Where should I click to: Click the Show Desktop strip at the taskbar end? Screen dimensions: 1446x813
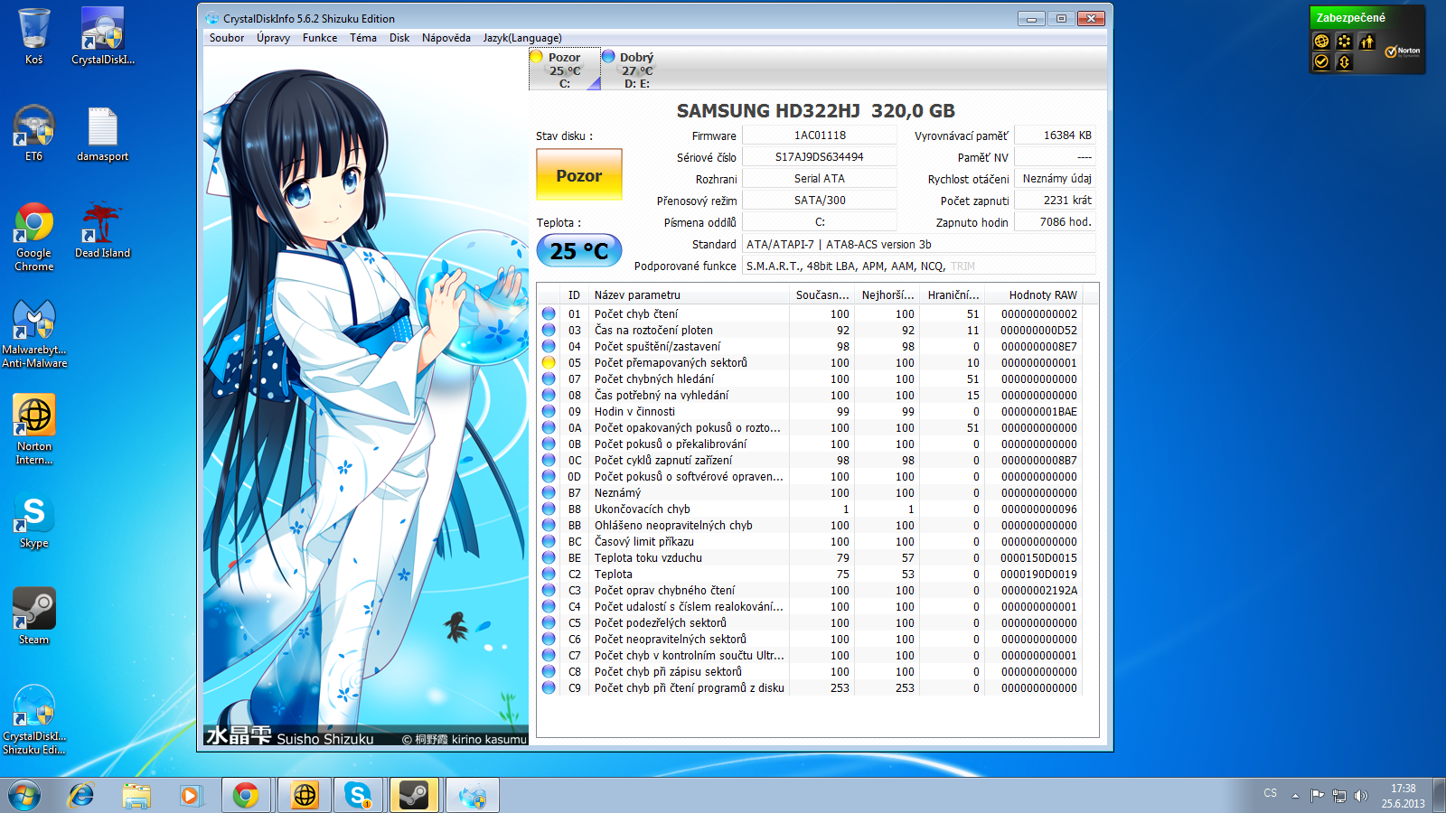[x=1439, y=796]
